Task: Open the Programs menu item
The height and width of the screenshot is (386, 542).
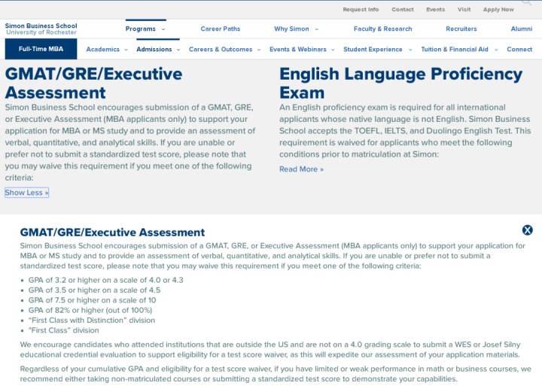Action: [140, 29]
